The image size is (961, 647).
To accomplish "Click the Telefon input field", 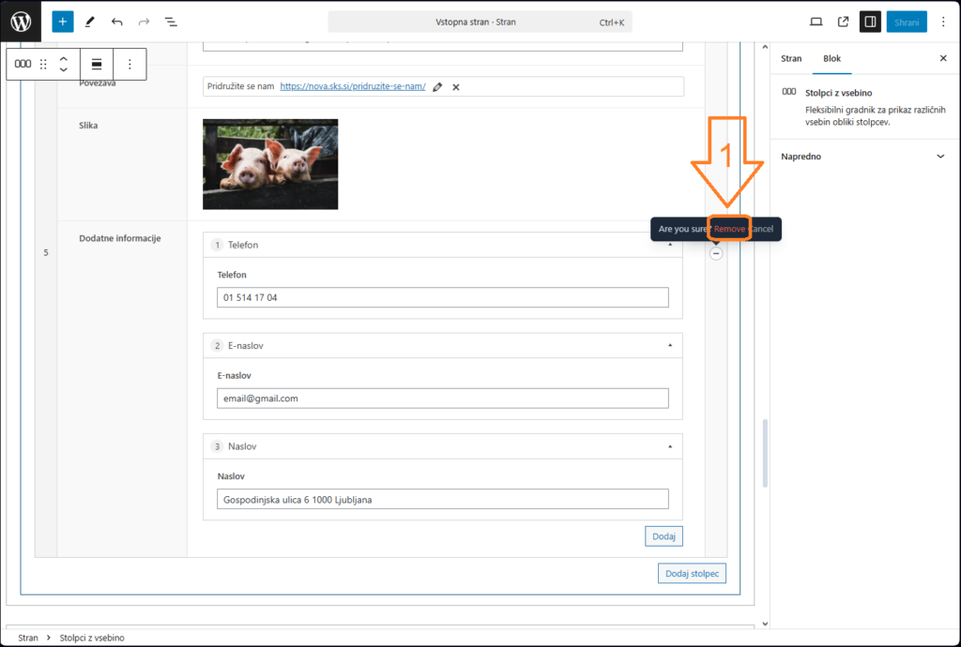I will tap(443, 297).
